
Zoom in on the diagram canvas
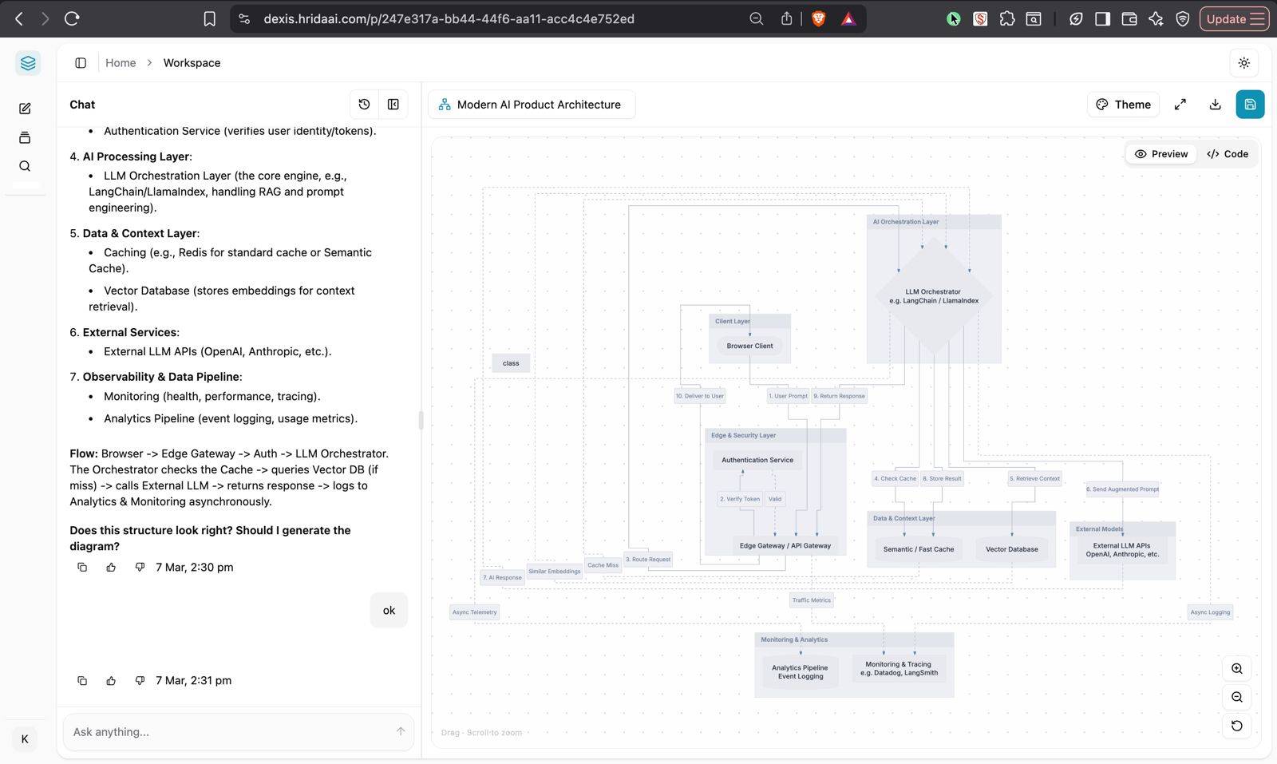pos(1236,669)
